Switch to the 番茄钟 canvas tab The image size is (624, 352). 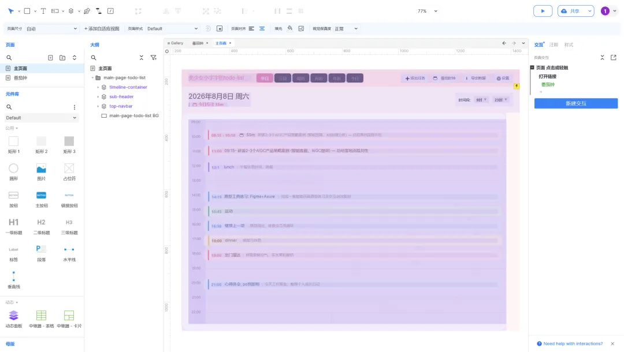coord(198,43)
